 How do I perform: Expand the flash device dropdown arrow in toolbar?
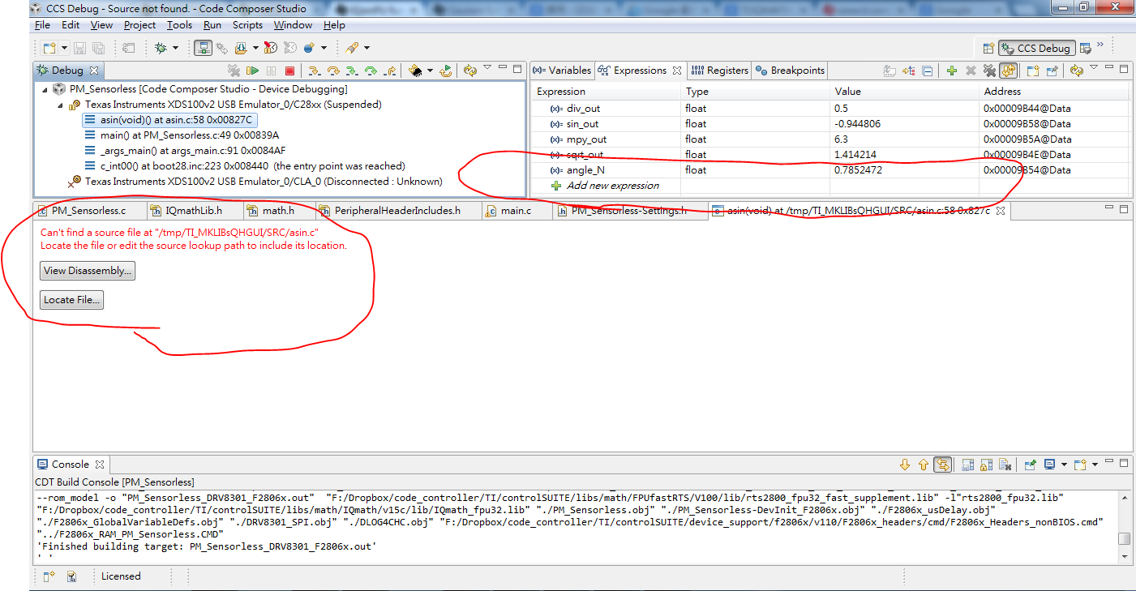430,71
